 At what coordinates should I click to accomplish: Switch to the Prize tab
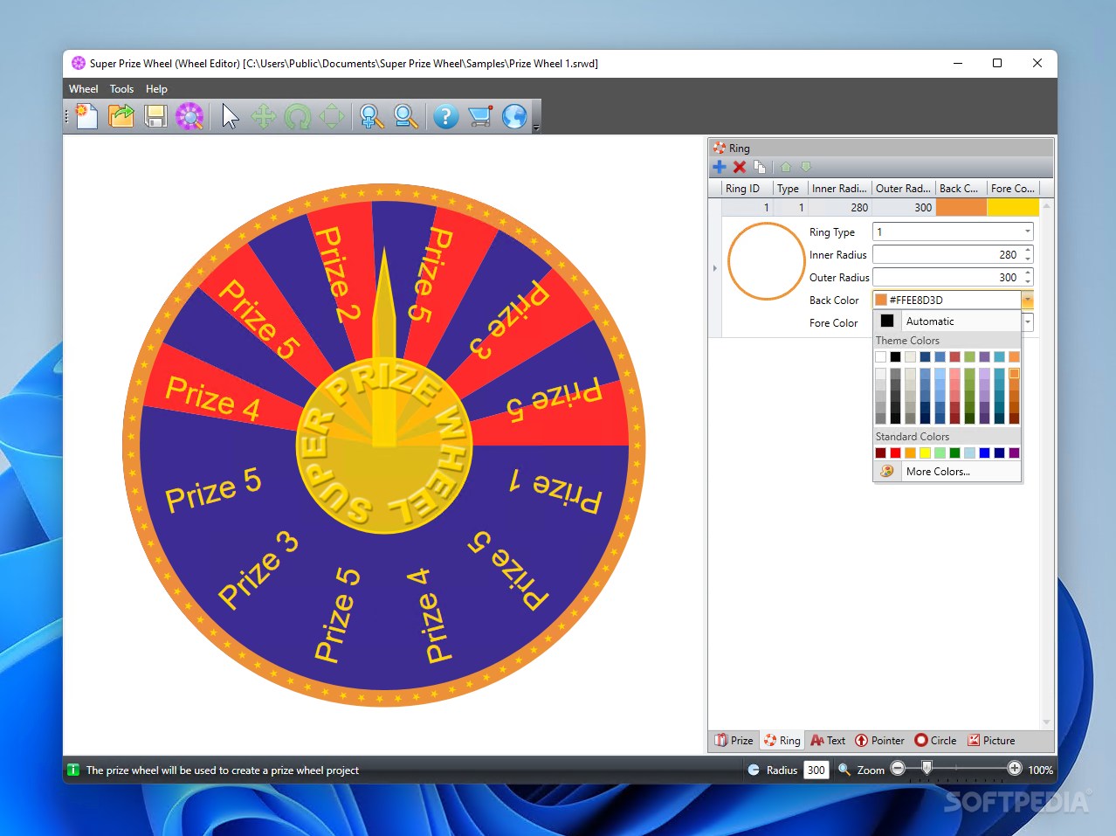[x=734, y=741]
